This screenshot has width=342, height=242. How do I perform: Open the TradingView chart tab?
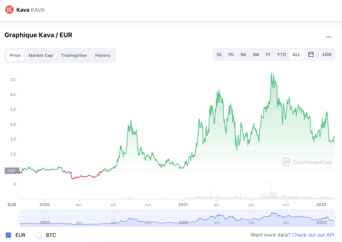(x=74, y=55)
